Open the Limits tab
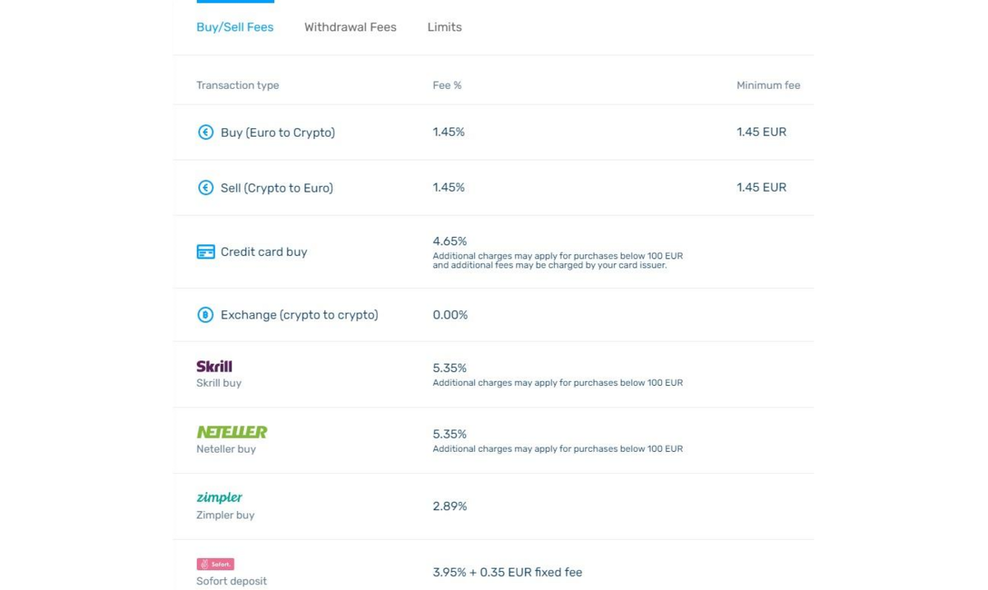988x590 pixels. point(445,27)
